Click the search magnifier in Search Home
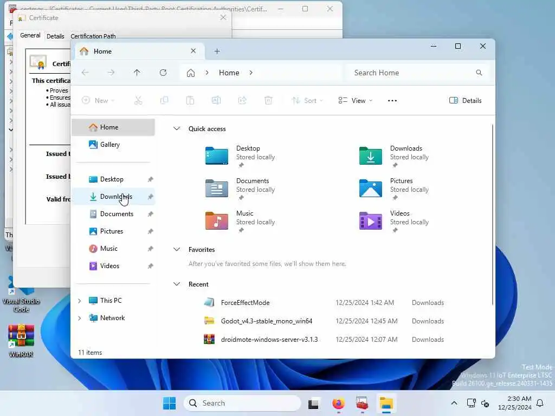This screenshot has width=555, height=416. point(479,73)
